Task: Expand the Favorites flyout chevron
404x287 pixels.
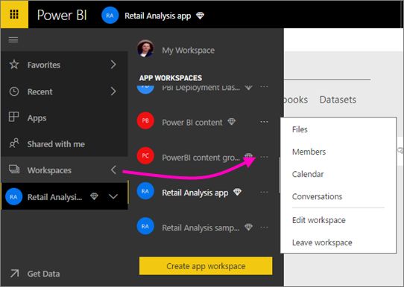Action: point(113,65)
